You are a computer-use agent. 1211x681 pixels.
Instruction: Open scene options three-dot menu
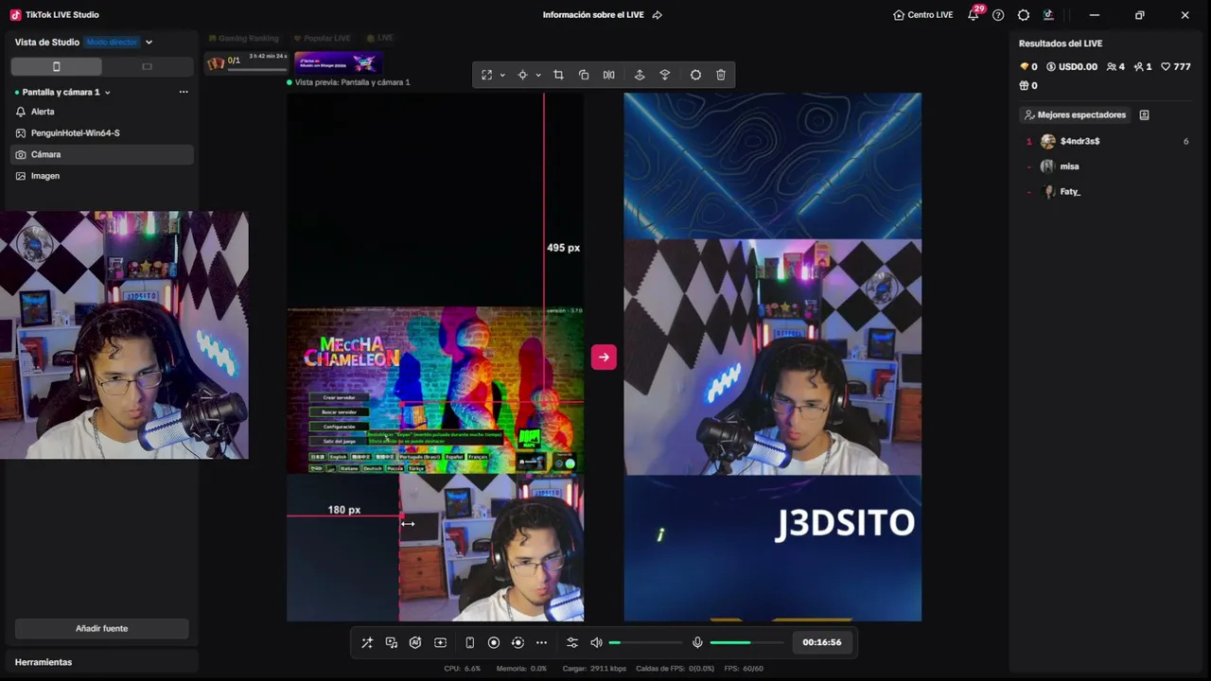click(184, 92)
